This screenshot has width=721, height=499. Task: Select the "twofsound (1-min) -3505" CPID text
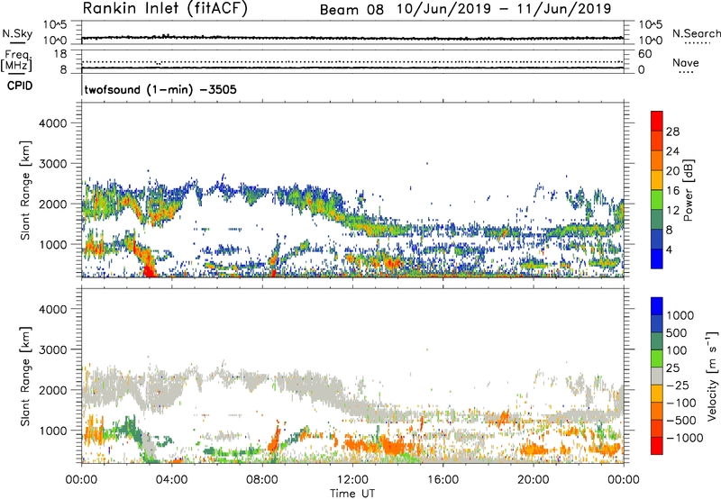(x=160, y=89)
